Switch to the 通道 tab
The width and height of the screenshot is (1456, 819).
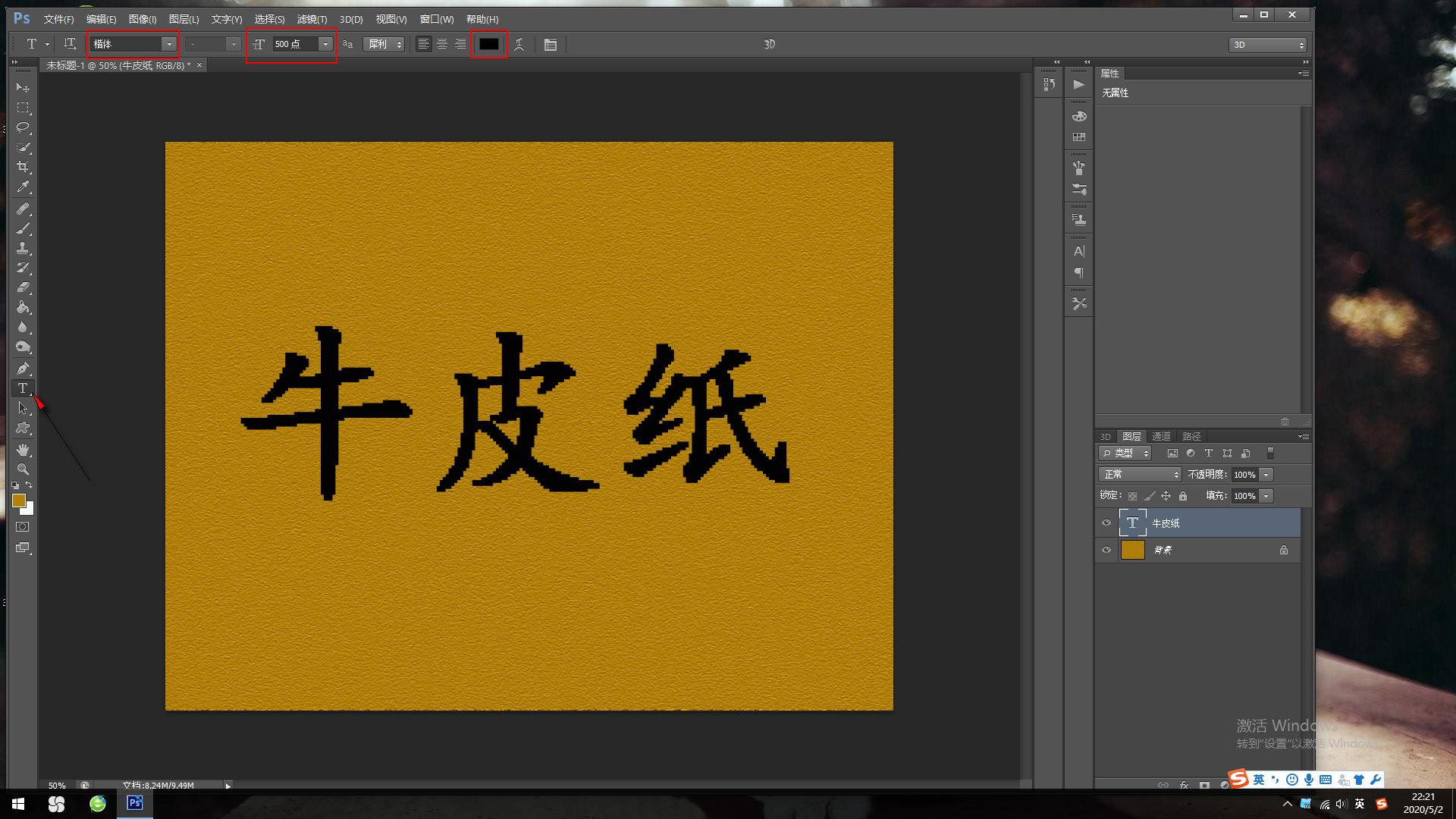coord(1160,436)
